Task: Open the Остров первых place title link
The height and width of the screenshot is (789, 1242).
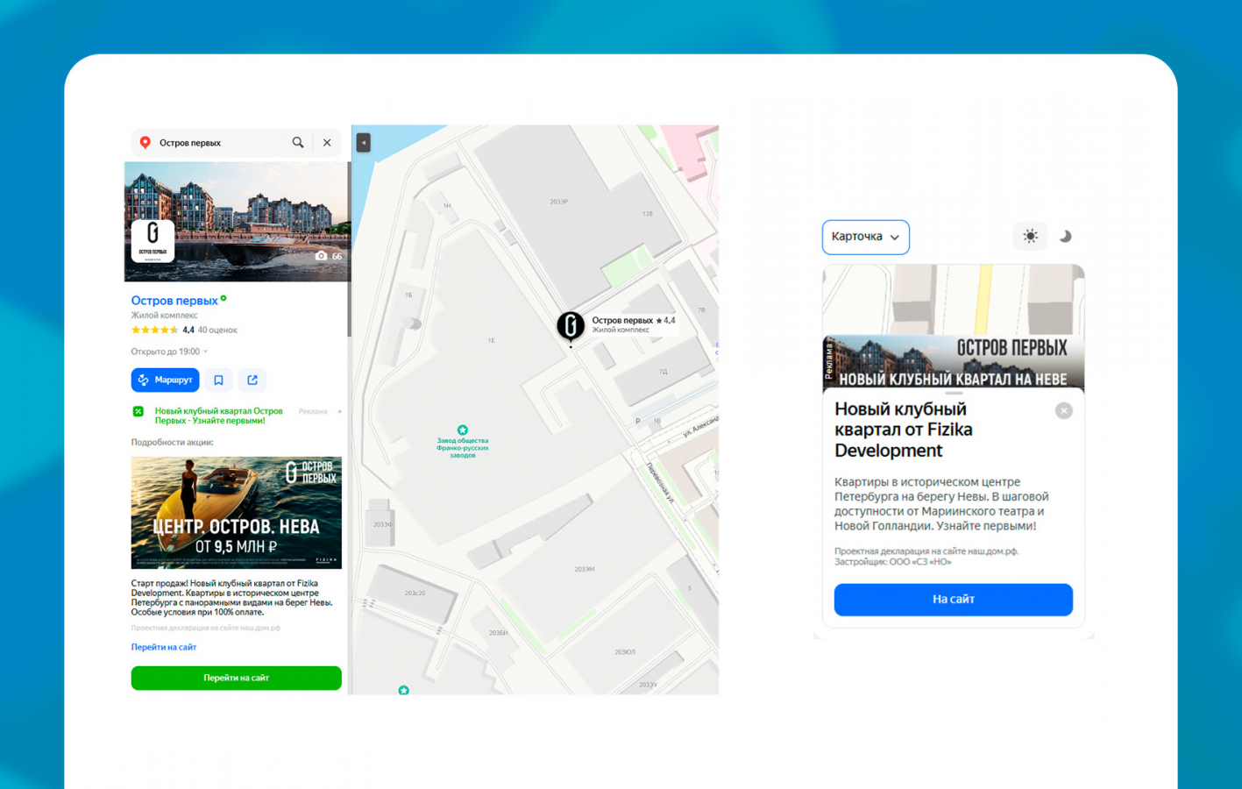Action: [174, 301]
